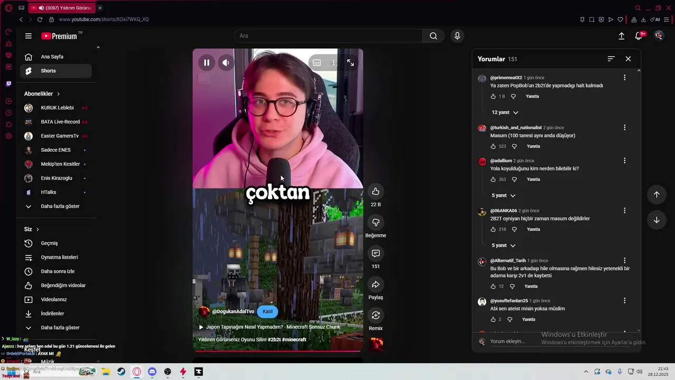
Task: Pause the Shorts video
Action: [207, 63]
